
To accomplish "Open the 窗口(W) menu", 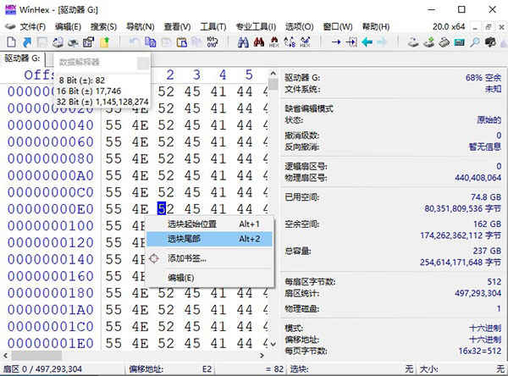I will coord(338,26).
